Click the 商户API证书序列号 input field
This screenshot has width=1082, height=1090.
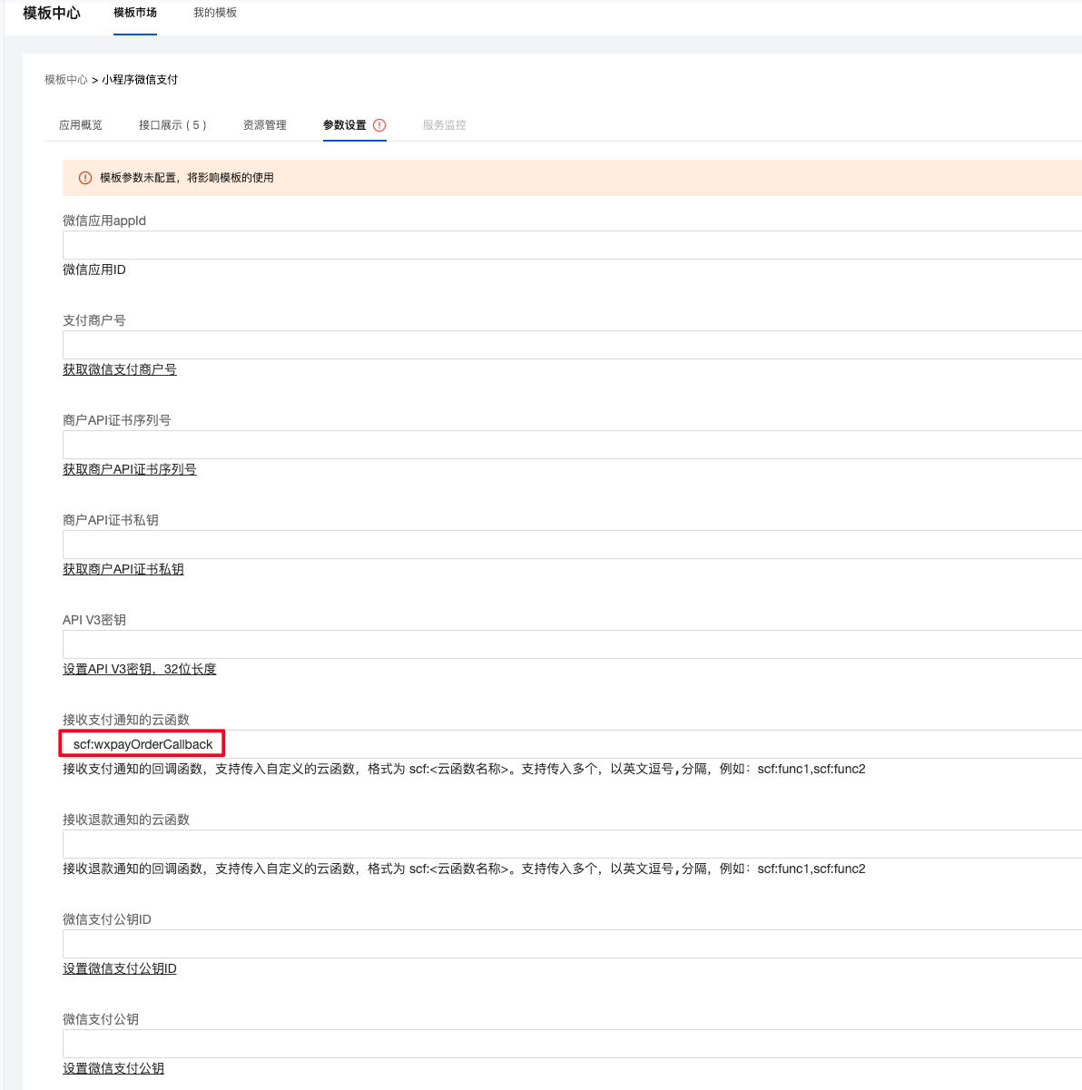pos(572,445)
